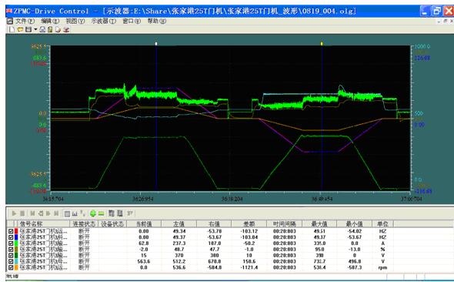Jump to the first record with the skip-back button
The image size is (454, 282).
[32, 213]
